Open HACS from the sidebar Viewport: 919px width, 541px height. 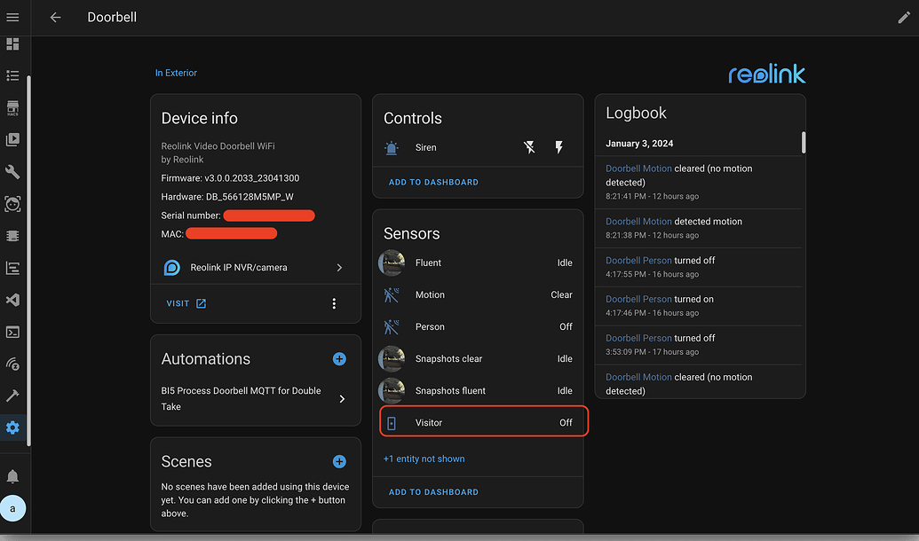click(x=12, y=107)
